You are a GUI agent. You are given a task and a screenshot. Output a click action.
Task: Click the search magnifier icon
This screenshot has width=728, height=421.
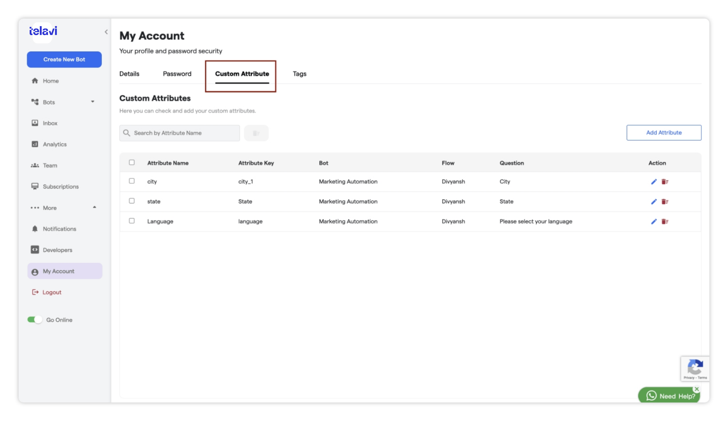pos(126,133)
